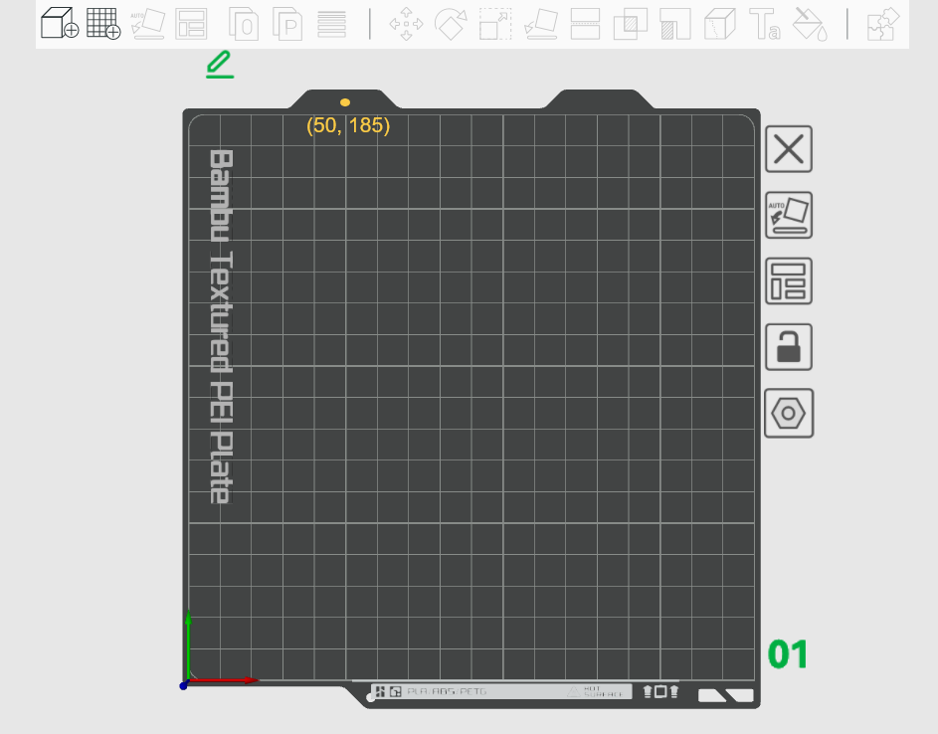Add a new plate via grid icon
The width and height of the screenshot is (938, 734).
coord(103,23)
